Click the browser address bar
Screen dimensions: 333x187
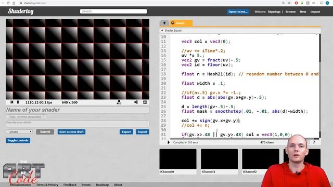(x=149, y=3)
